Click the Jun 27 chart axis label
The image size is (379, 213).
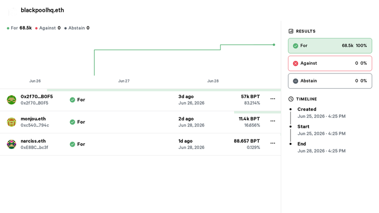point(124,81)
